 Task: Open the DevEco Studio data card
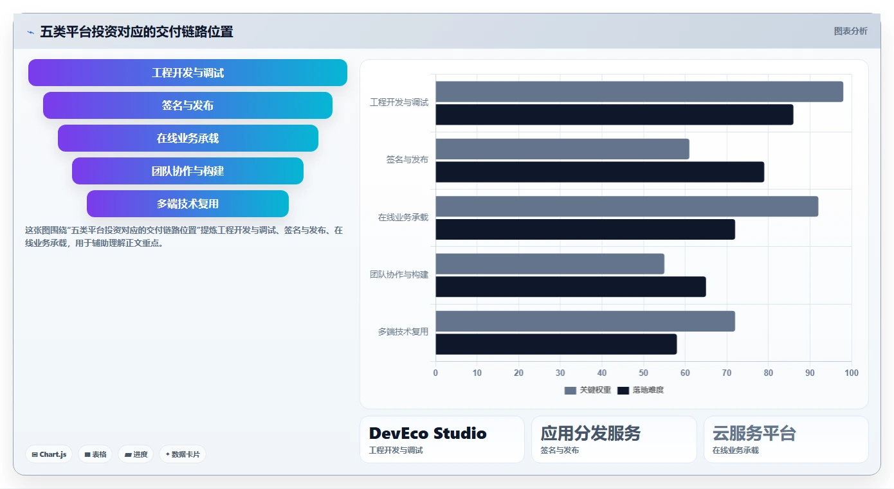click(442, 440)
